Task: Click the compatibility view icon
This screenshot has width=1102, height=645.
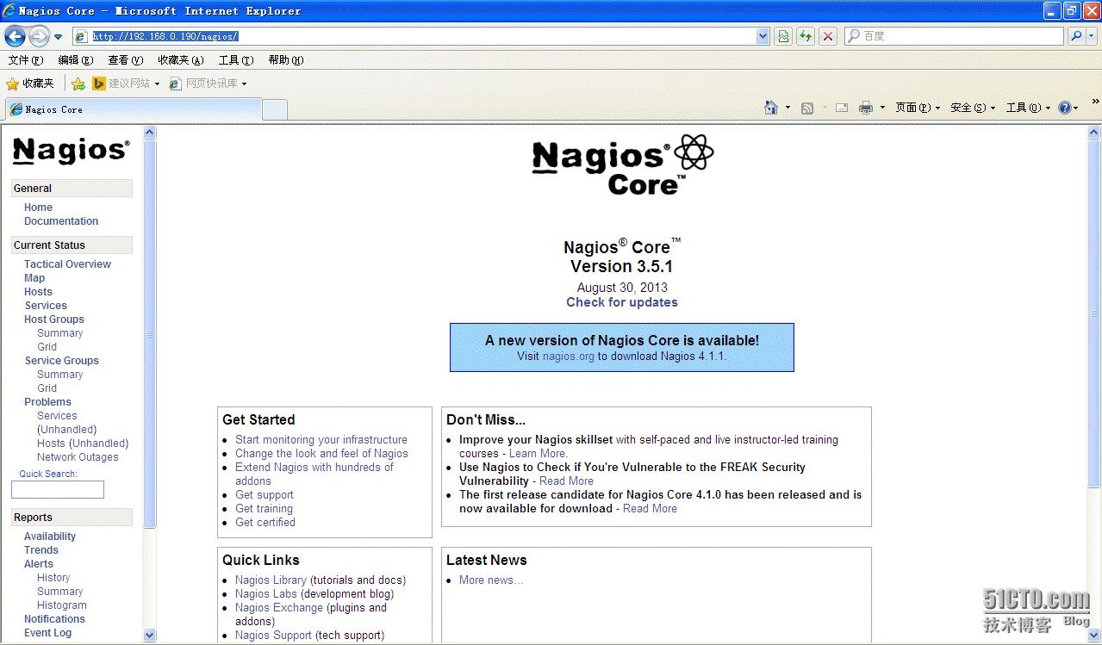Action: click(783, 36)
